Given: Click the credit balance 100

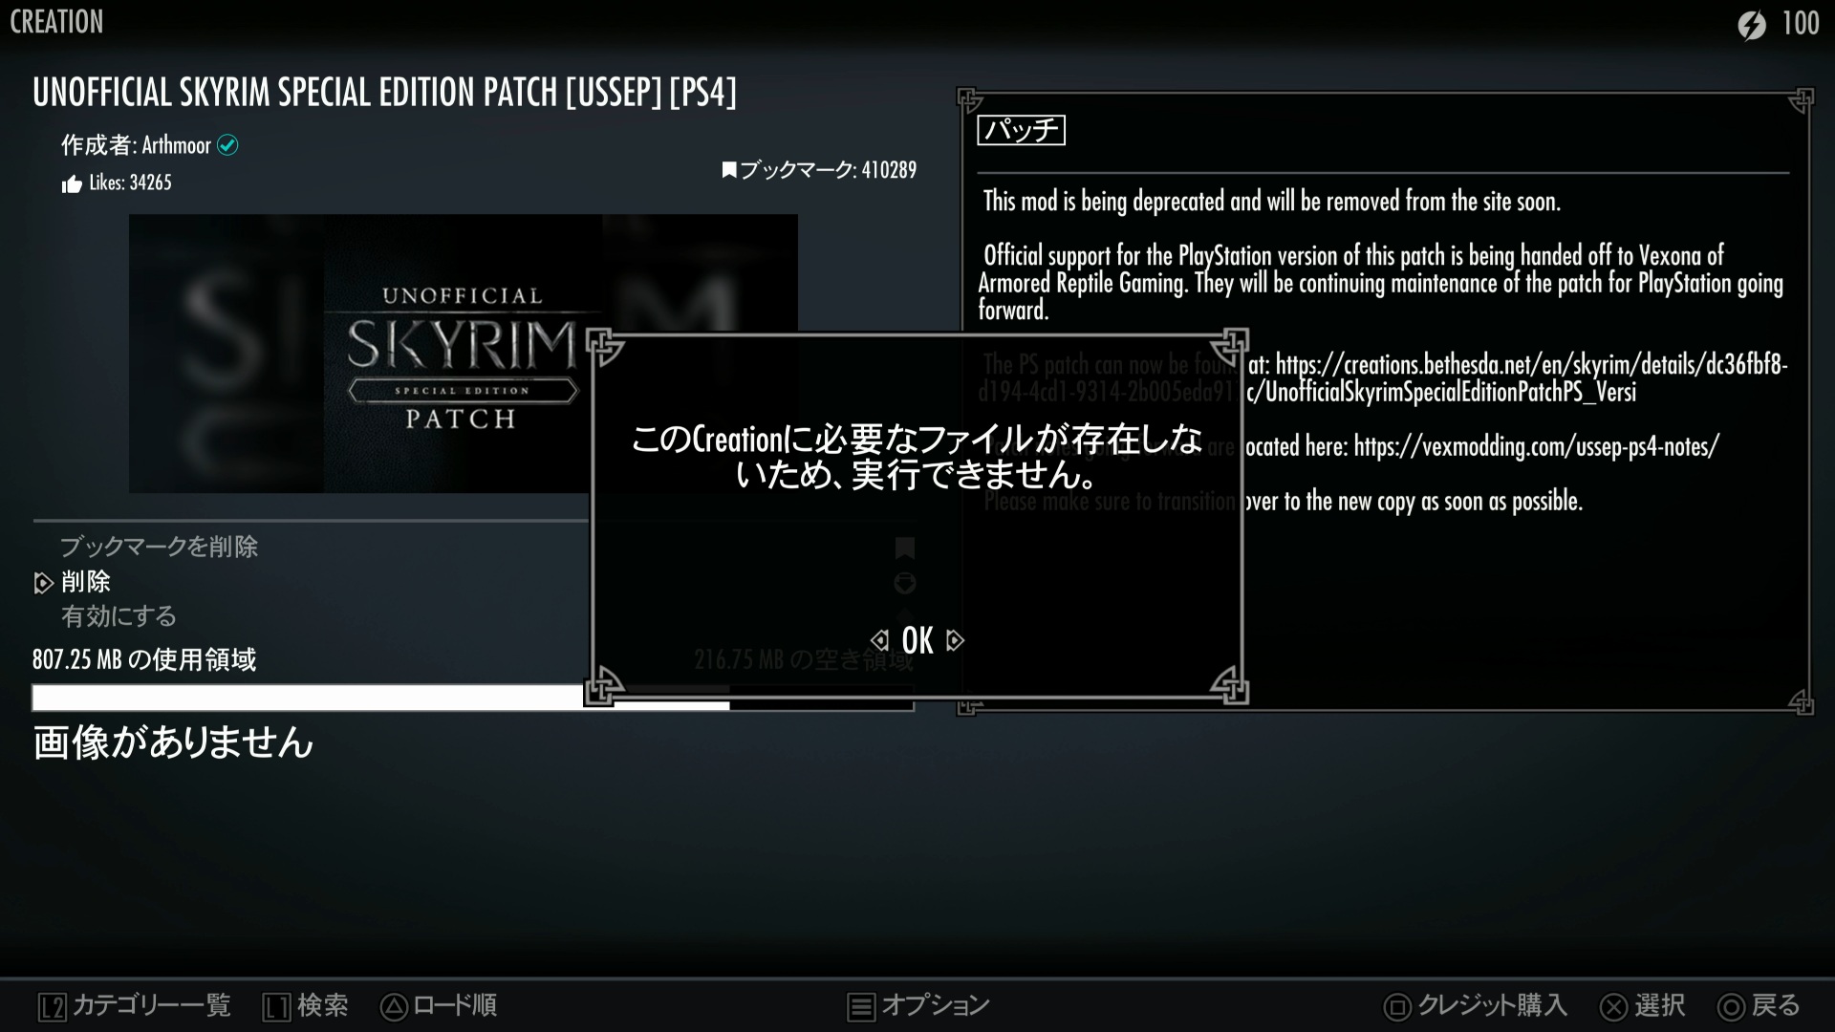Looking at the screenshot, I should pos(1801,23).
